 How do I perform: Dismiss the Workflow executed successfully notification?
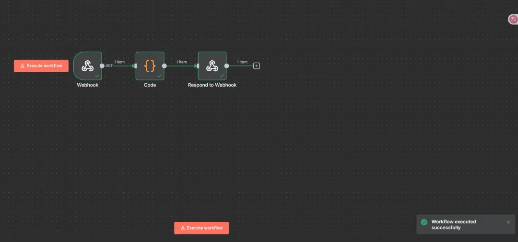click(x=508, y=222)
